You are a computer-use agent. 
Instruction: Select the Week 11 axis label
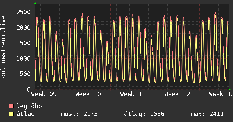133,94
